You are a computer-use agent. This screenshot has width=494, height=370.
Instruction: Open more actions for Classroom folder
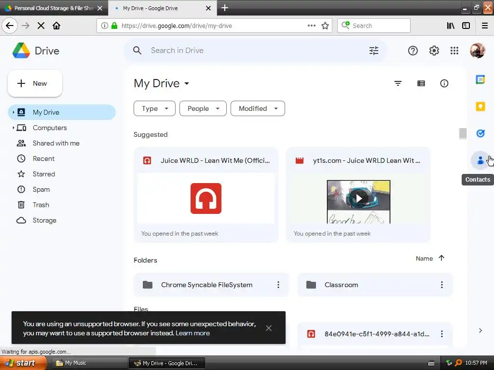tap(442, 285)
